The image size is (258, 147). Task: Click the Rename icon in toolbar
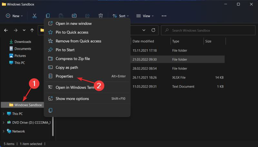click(74, 16)
